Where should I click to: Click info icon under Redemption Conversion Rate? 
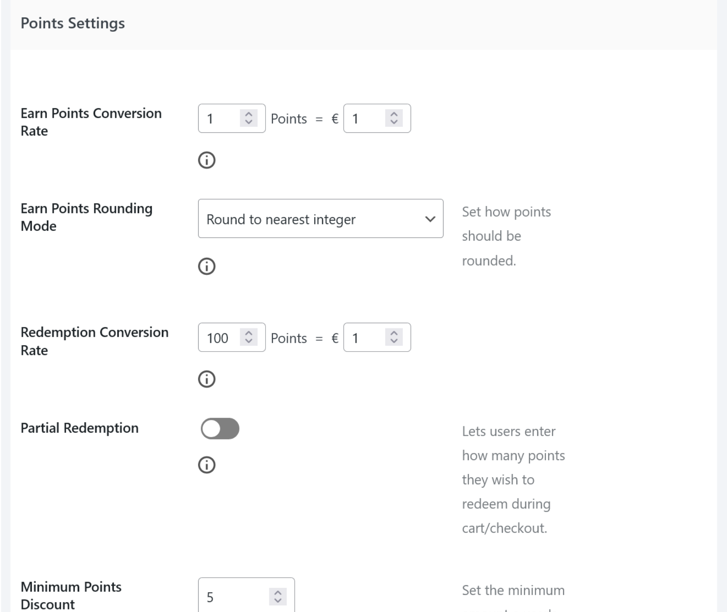click(x=207, y=379)
